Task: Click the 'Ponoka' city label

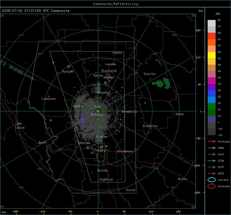Action: (x=117, y=53)
